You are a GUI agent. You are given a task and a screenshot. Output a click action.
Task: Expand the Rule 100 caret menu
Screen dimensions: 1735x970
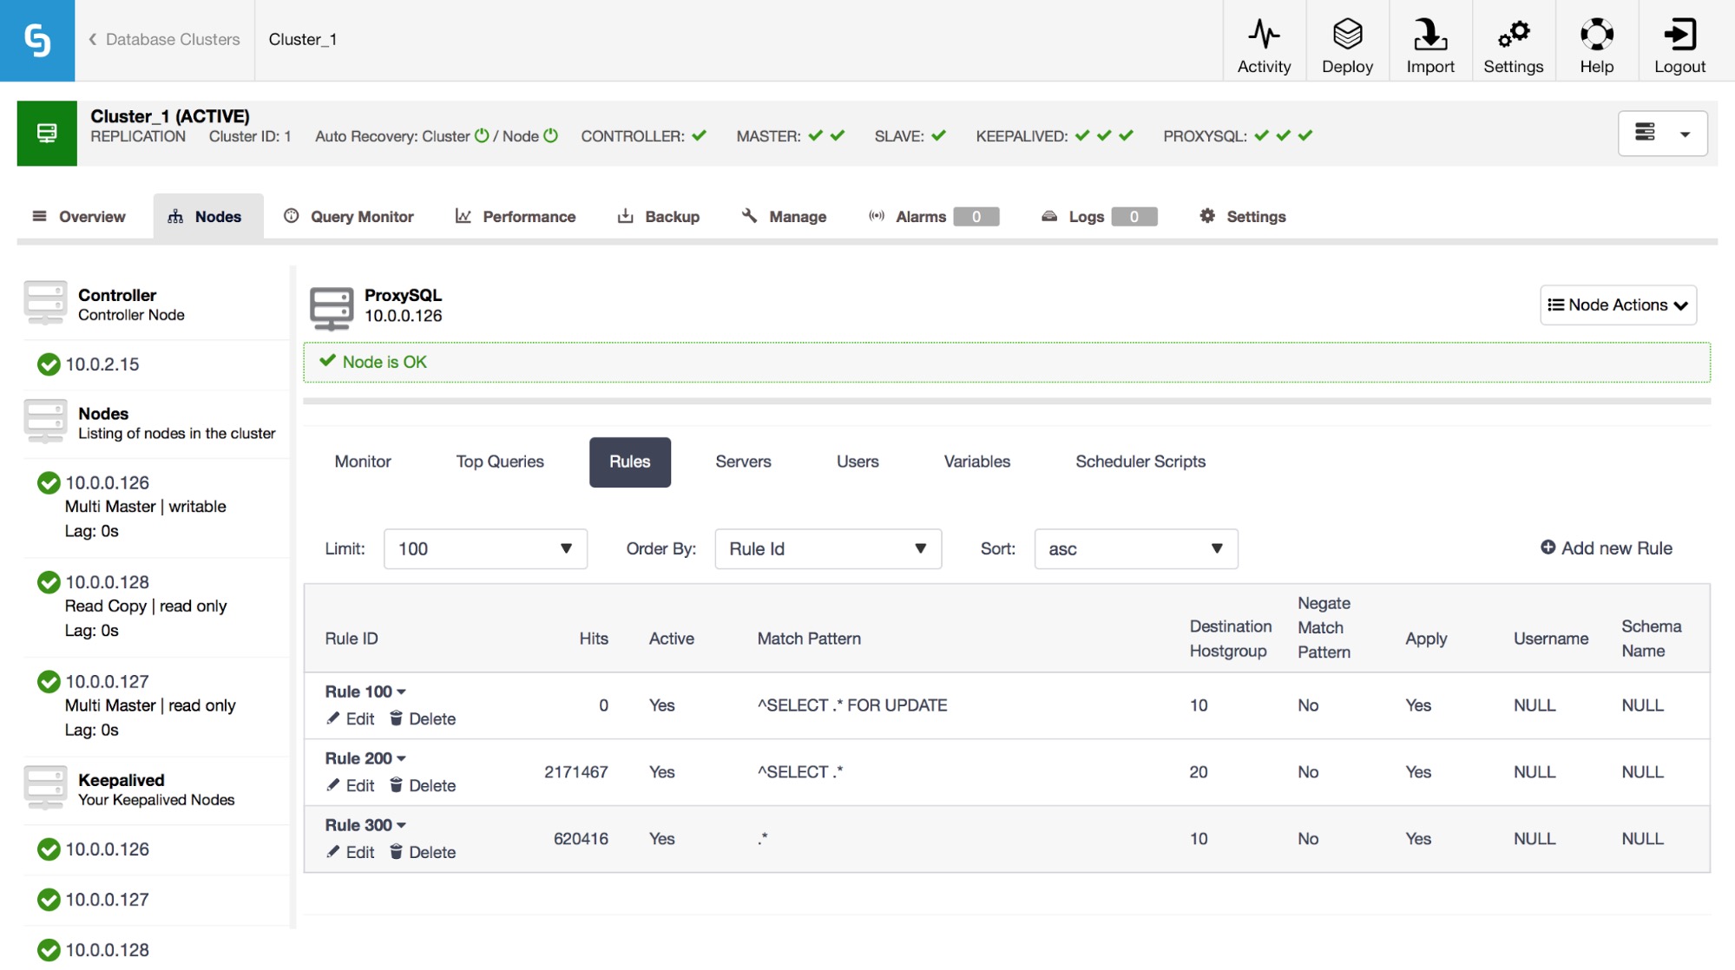point(401,692)
